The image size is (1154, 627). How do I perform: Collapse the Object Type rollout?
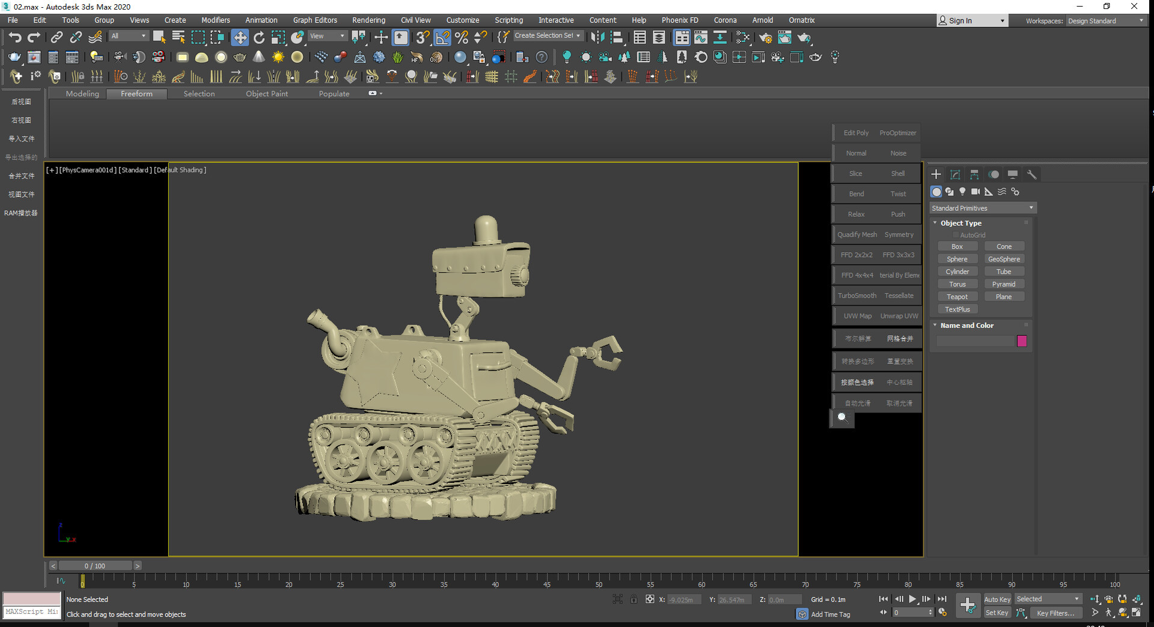click(x=960, y=223)
